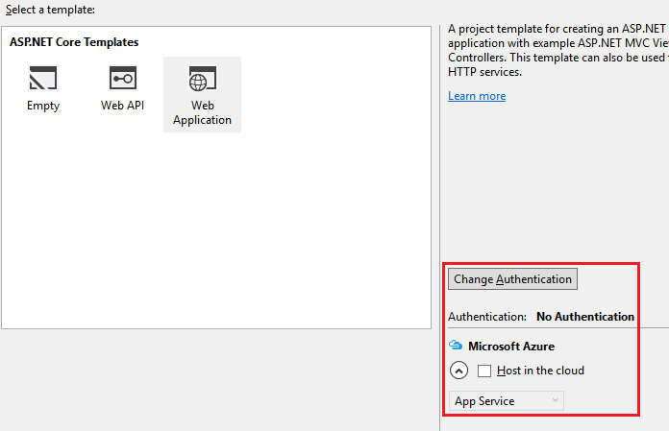Click the Microsoft Azure cloud icon

tap(456, 345)
